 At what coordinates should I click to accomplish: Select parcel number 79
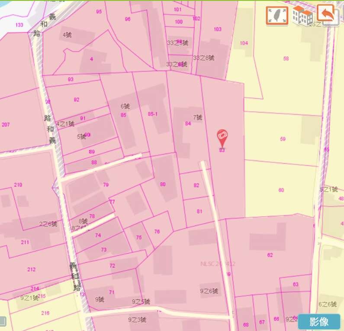pyautogui.click(x=106, y=185)
